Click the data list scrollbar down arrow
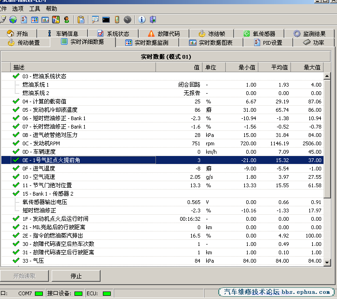The width and height of the screenshot is (337, 299). [327, 262]
